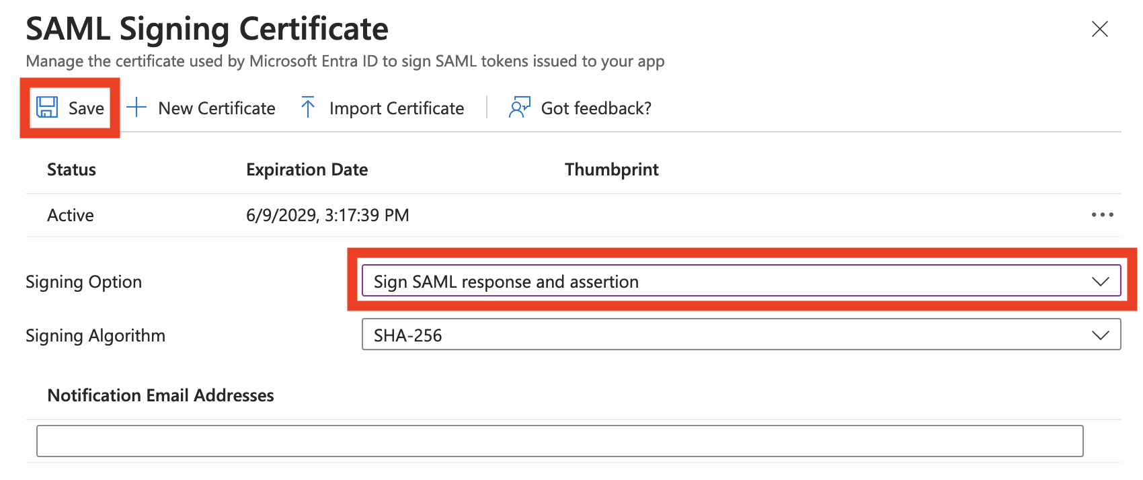The width and height of the screenshot is (1143, 480).
Task: Open the certificate row ellipsis menu
Action: (1103, 215)
